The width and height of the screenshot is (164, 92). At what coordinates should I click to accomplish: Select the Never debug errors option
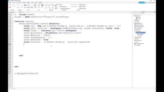[x=60, y=5]
